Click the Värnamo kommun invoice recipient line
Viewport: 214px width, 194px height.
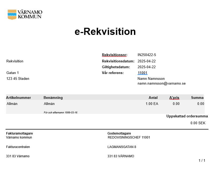19,137
